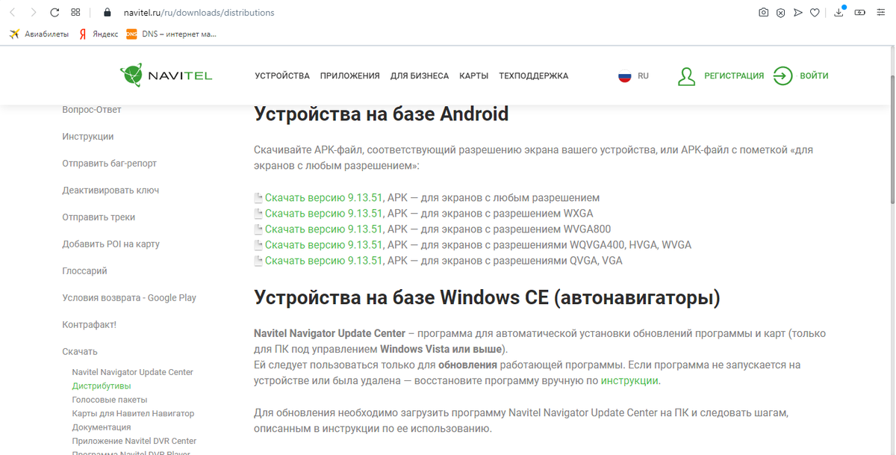Open the ad blocker shield icon

[x=780, y=13]
